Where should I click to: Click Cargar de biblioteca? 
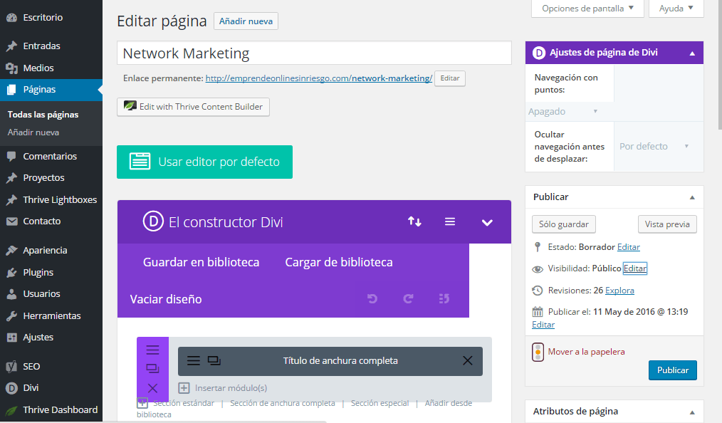[339, 262]
